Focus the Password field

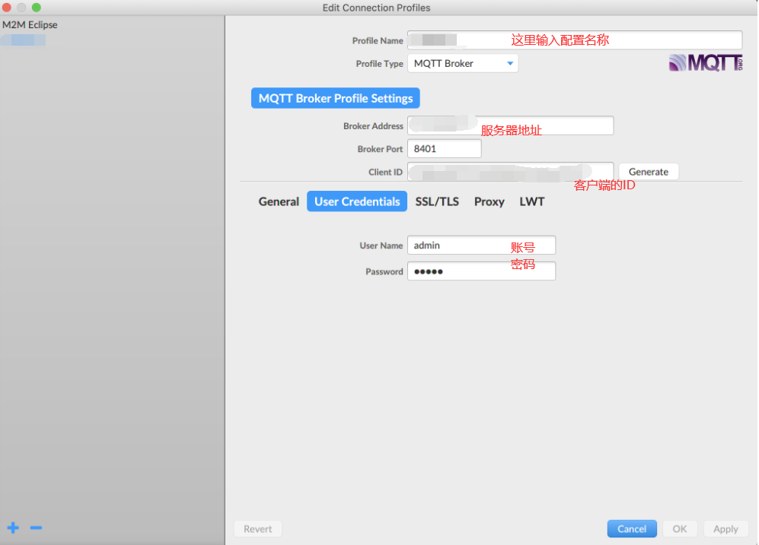coord(482,271)
